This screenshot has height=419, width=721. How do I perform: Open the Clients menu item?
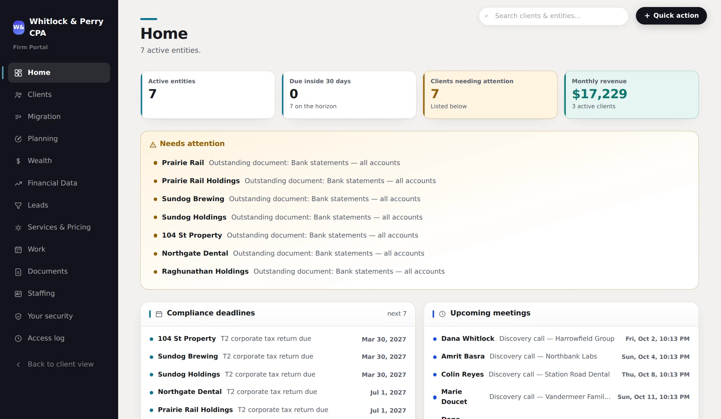tap(59, 95)
